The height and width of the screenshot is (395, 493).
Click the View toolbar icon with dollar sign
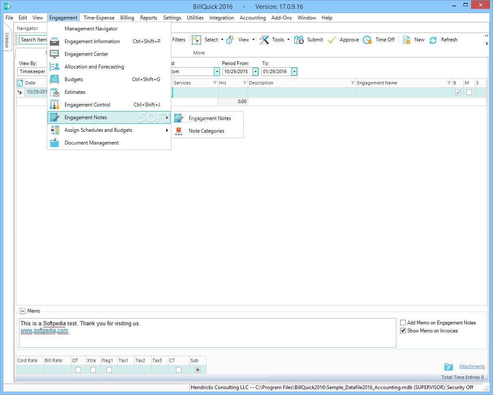click(x=230, y=40)
